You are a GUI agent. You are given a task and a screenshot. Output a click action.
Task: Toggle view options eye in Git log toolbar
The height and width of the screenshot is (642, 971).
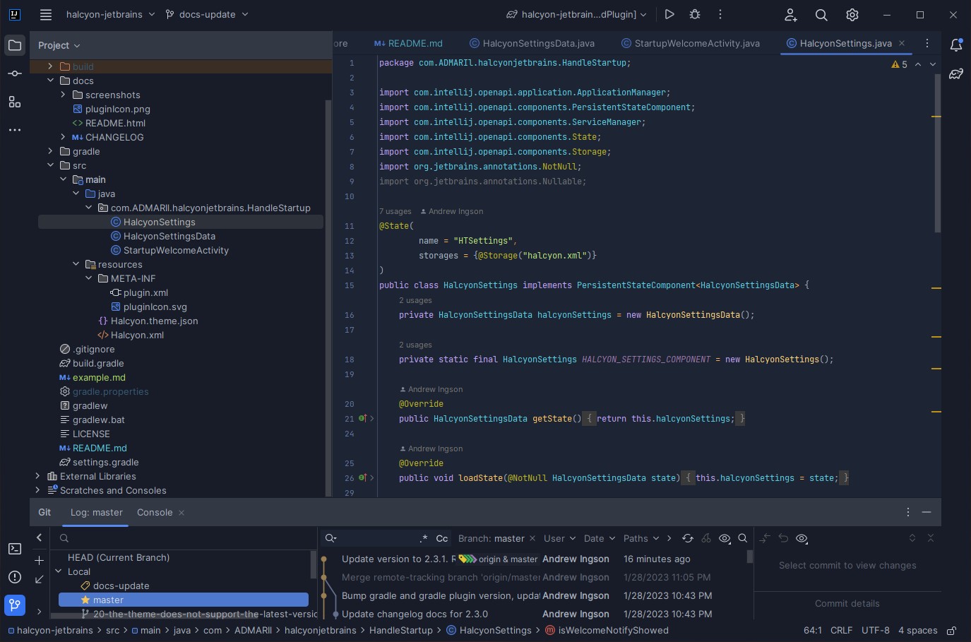(x=725, y=538)
